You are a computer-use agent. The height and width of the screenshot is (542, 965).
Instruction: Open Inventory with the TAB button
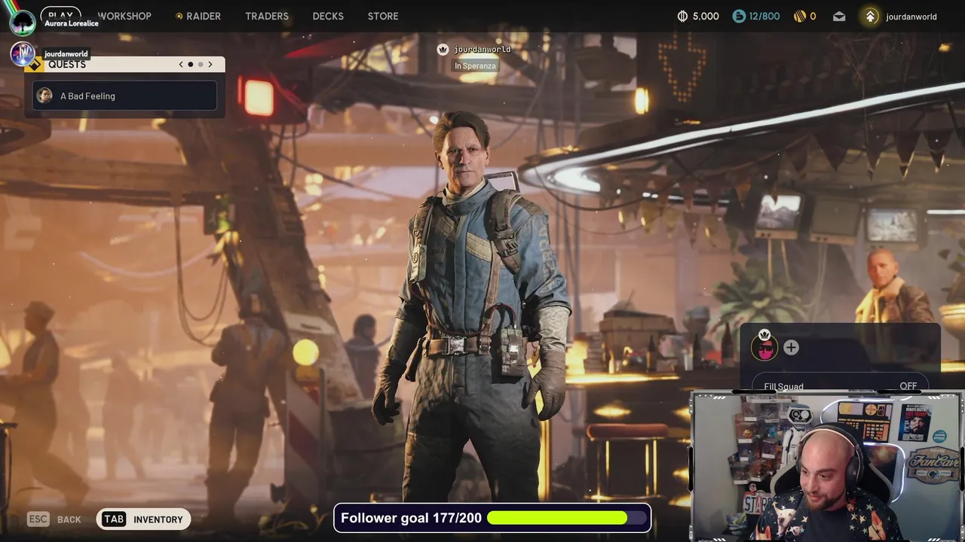pyautogui.click(x=143, y=519)
